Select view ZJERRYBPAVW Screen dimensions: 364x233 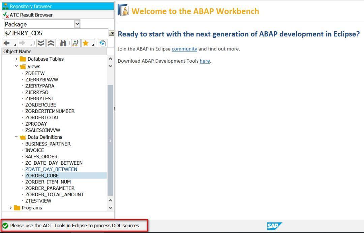41,79
